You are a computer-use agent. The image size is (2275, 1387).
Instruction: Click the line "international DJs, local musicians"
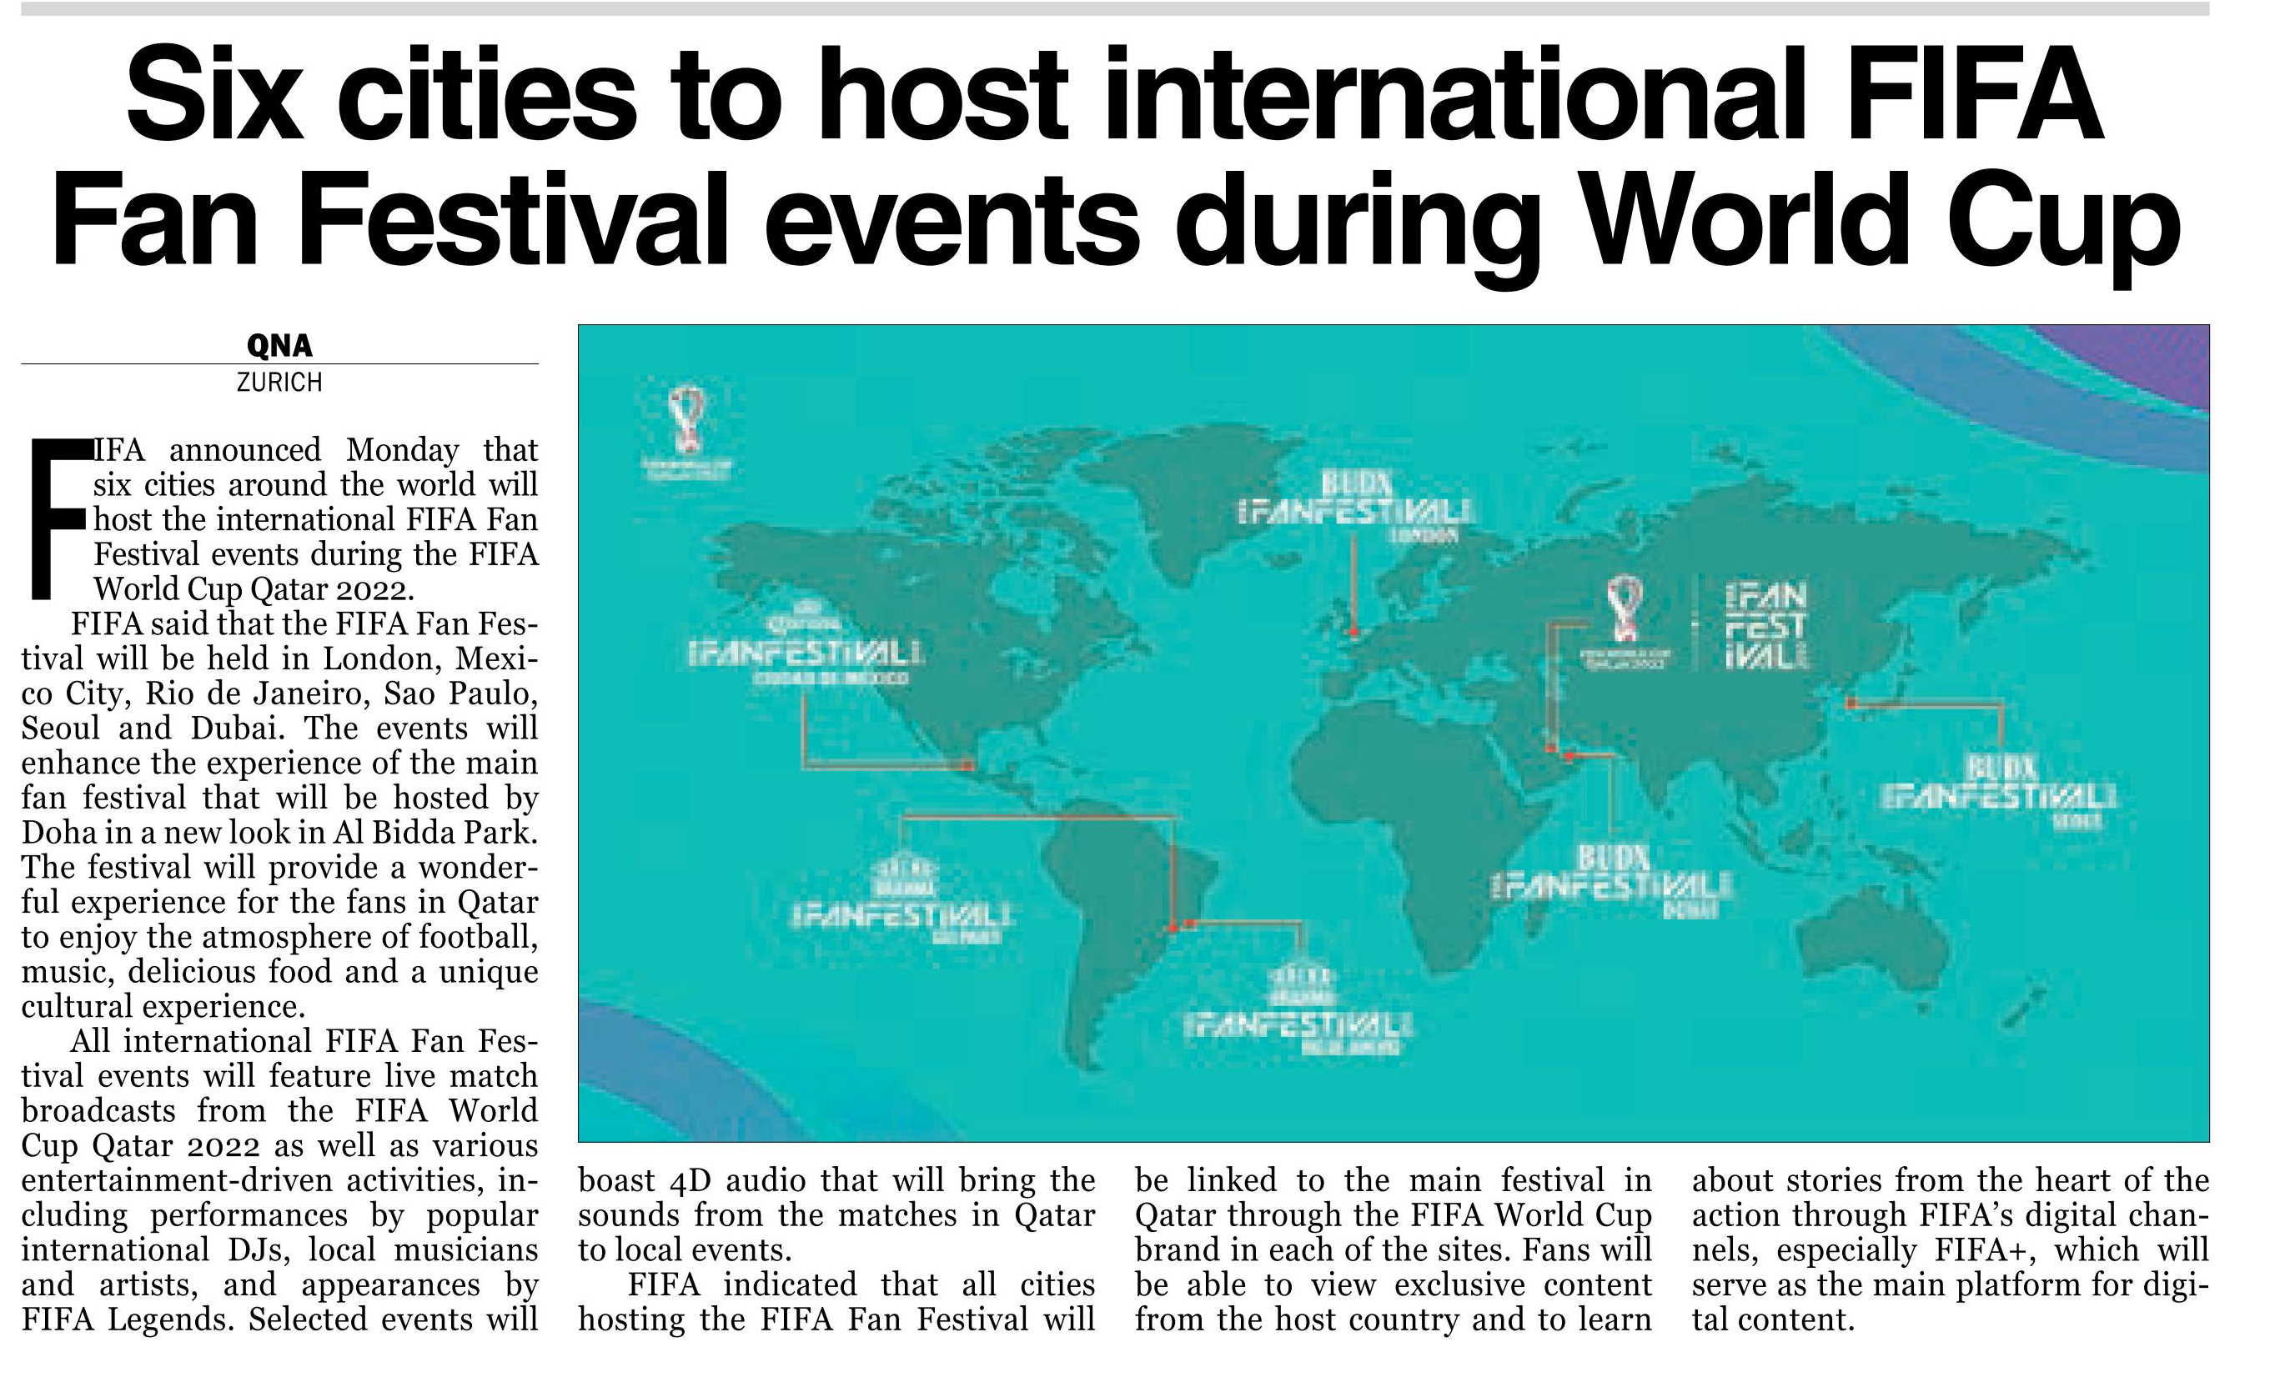tap(279, 1249)
